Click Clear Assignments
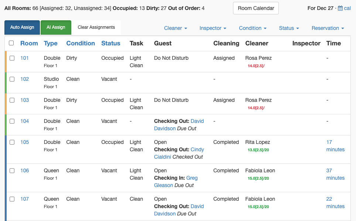356x221 pixels. tap(96, 27)
